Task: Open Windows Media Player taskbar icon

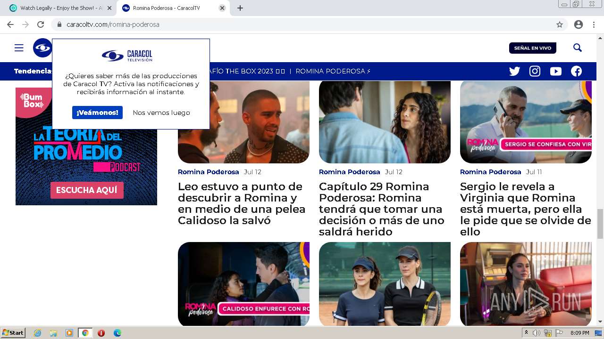Action: pyautogui.click(x=69, y=333)
